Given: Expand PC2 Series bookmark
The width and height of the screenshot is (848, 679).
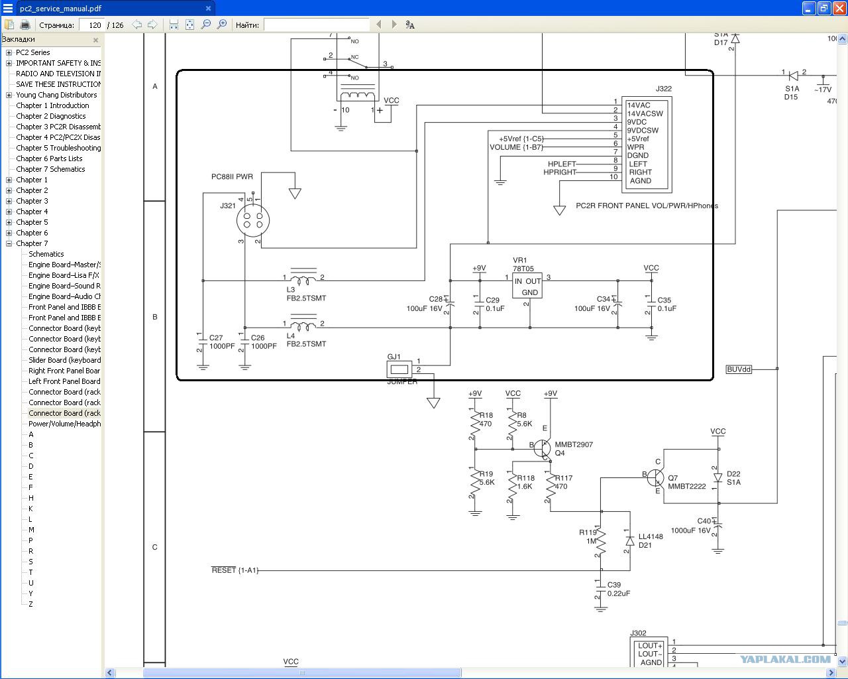Looking at the screenshot, I should click(9, 52).
